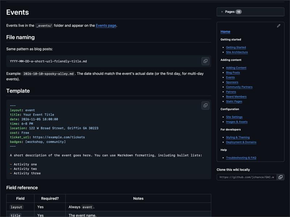Click 'Clone this wiki locally' label
The height and width of the screenshot is (217, 290).
[x=233, y=169]
